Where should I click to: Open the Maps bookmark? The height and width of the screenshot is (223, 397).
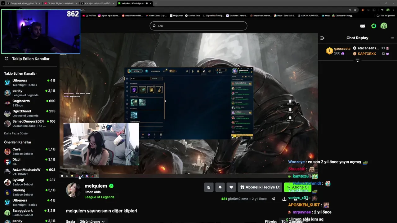326,15
